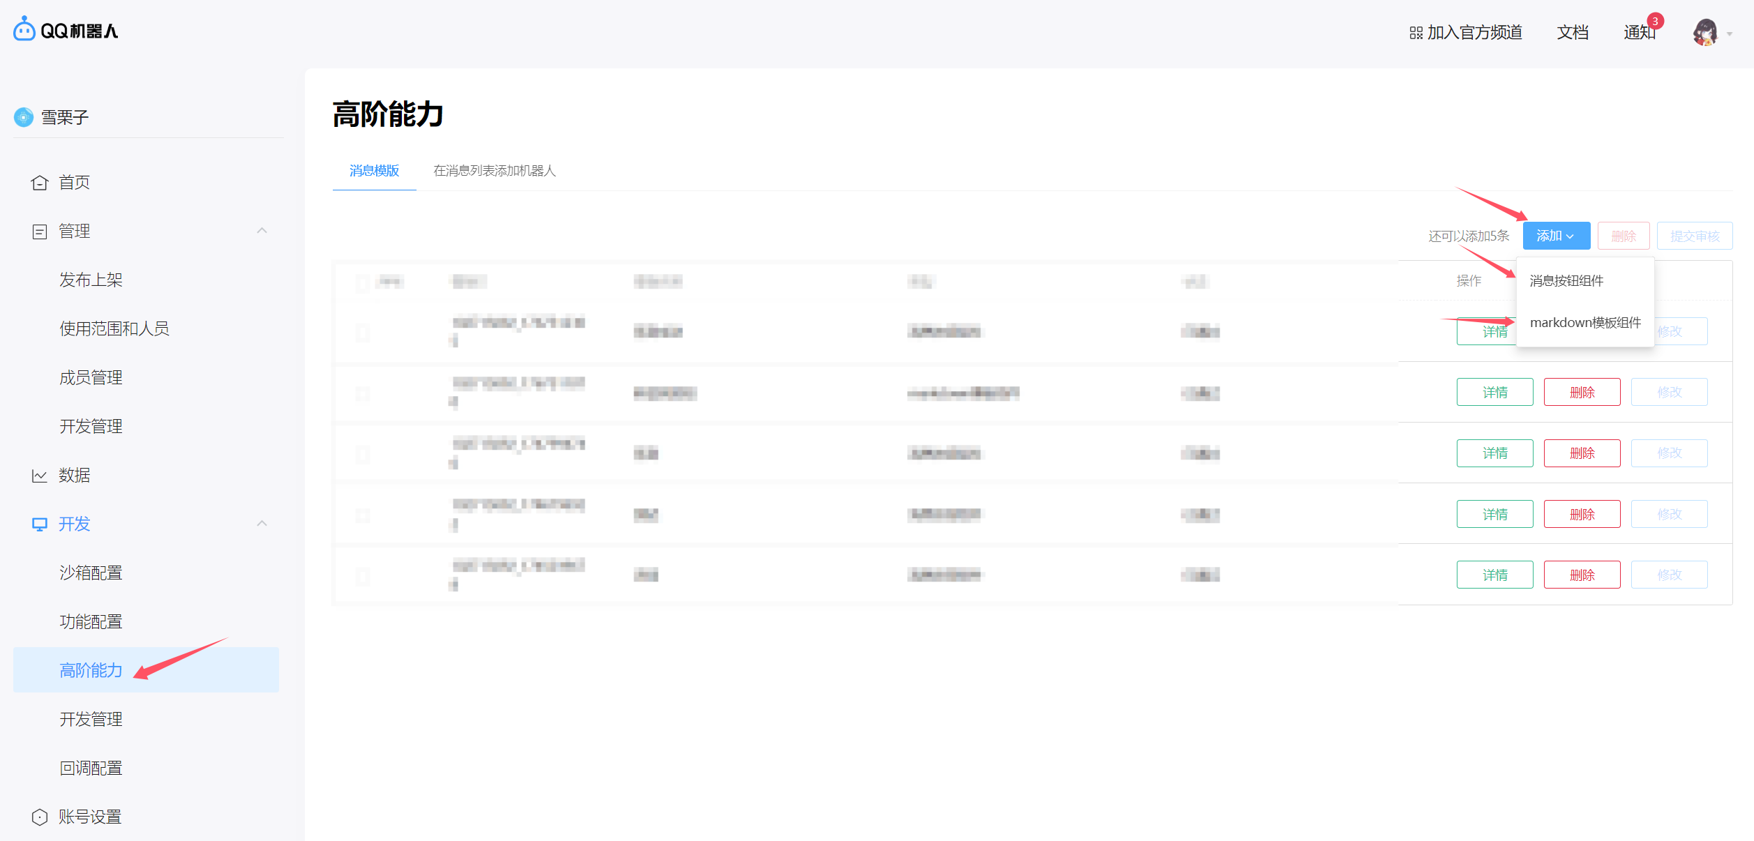The width and height of the screenshot is (1754, 841).
Task: Open the blue 添加 dropdown button
Action: point(1556,236)
